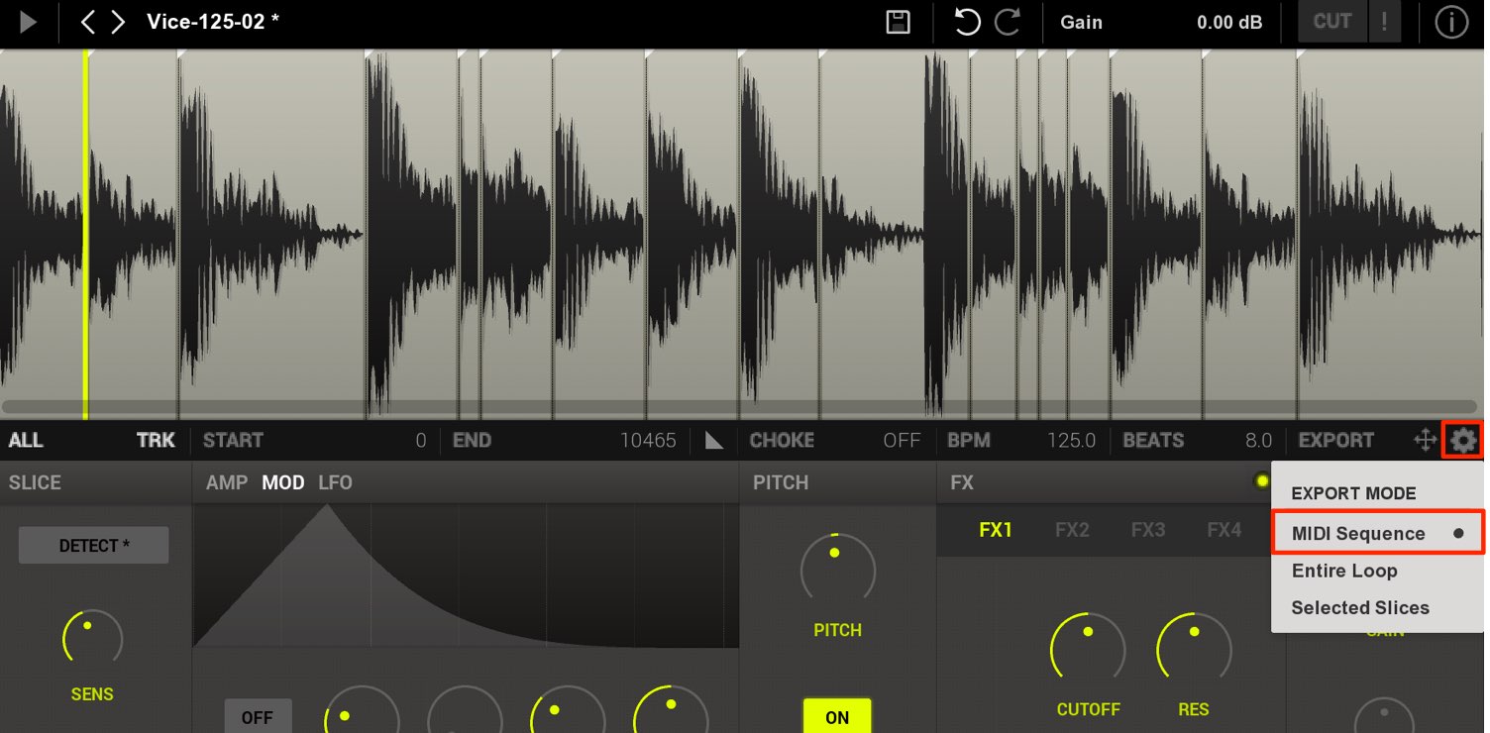
Task: Redo the last action
Action: (x=1008, y=22)
